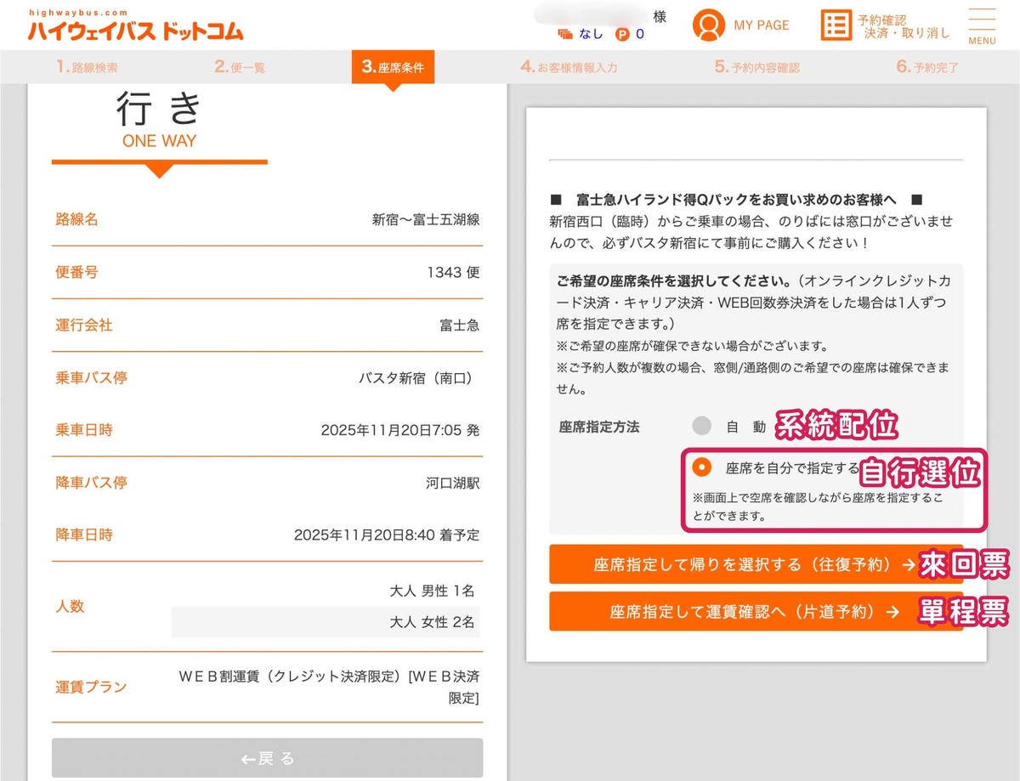Click the ←戻る back button
1020x781 pixels.
coord(267,758)
